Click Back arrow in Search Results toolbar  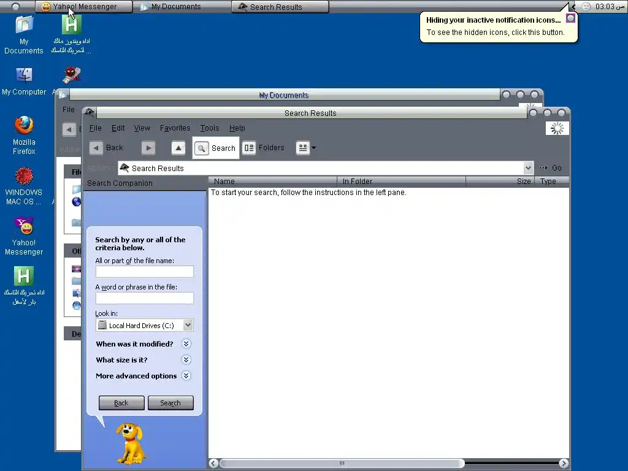[96, 148]
